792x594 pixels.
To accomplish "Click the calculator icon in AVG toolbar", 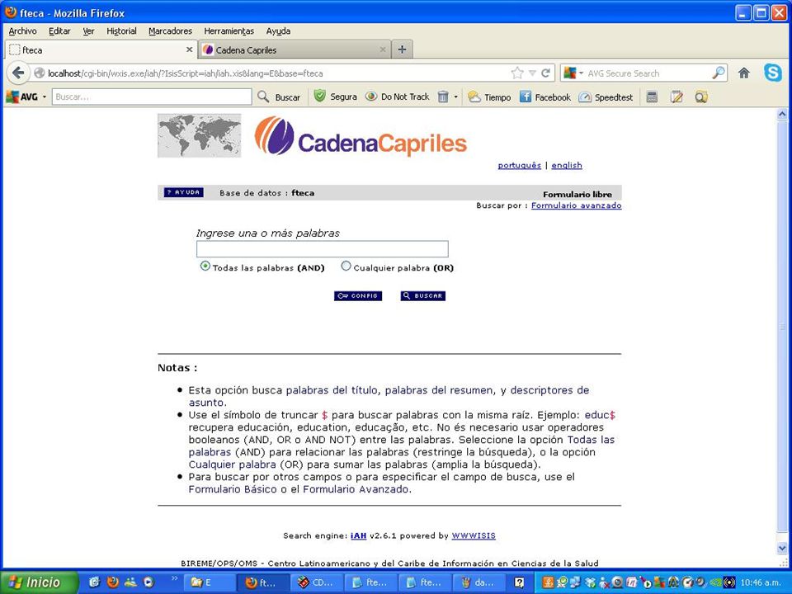I will point(652,97).
